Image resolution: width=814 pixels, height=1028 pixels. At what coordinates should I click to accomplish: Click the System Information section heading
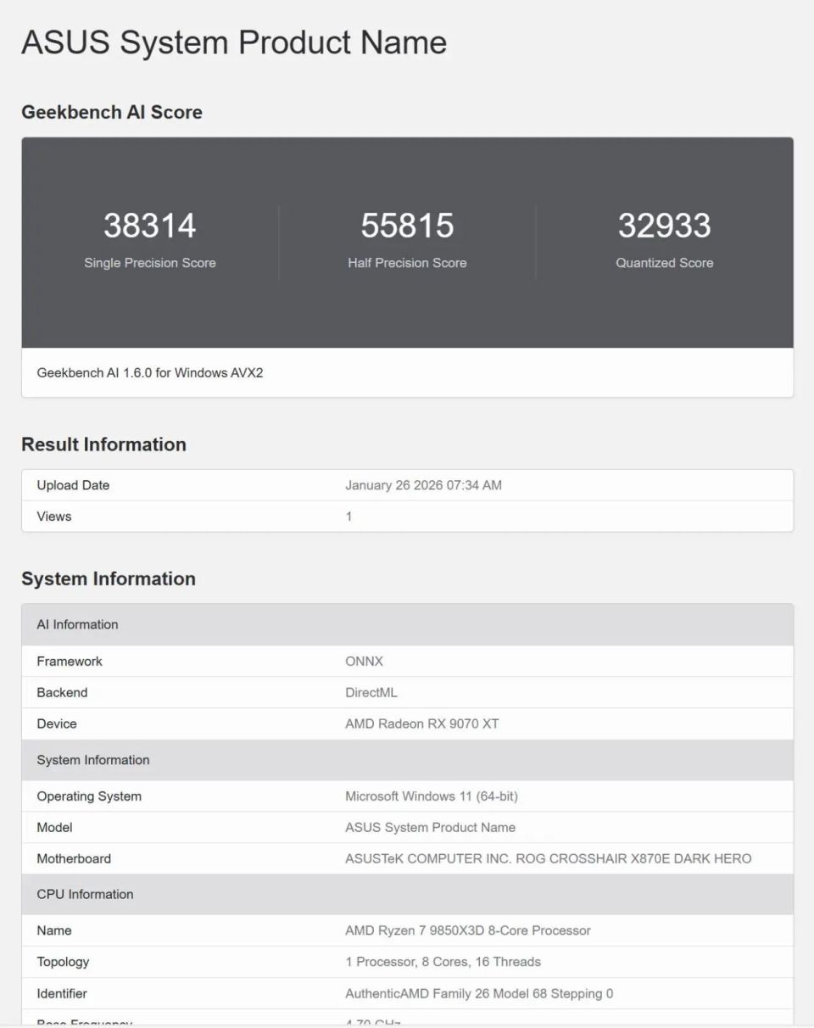tap(109, 578)
